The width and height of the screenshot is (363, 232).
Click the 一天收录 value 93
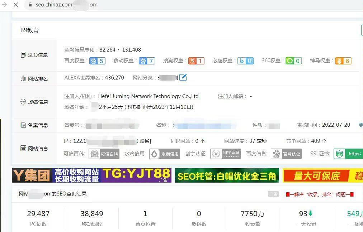tap(303, 213)
